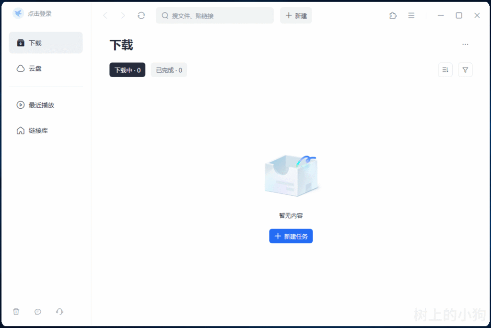Click the bird avatar logo
The height and width of the screenshot is (328, 491).
[x=18, y=13]
